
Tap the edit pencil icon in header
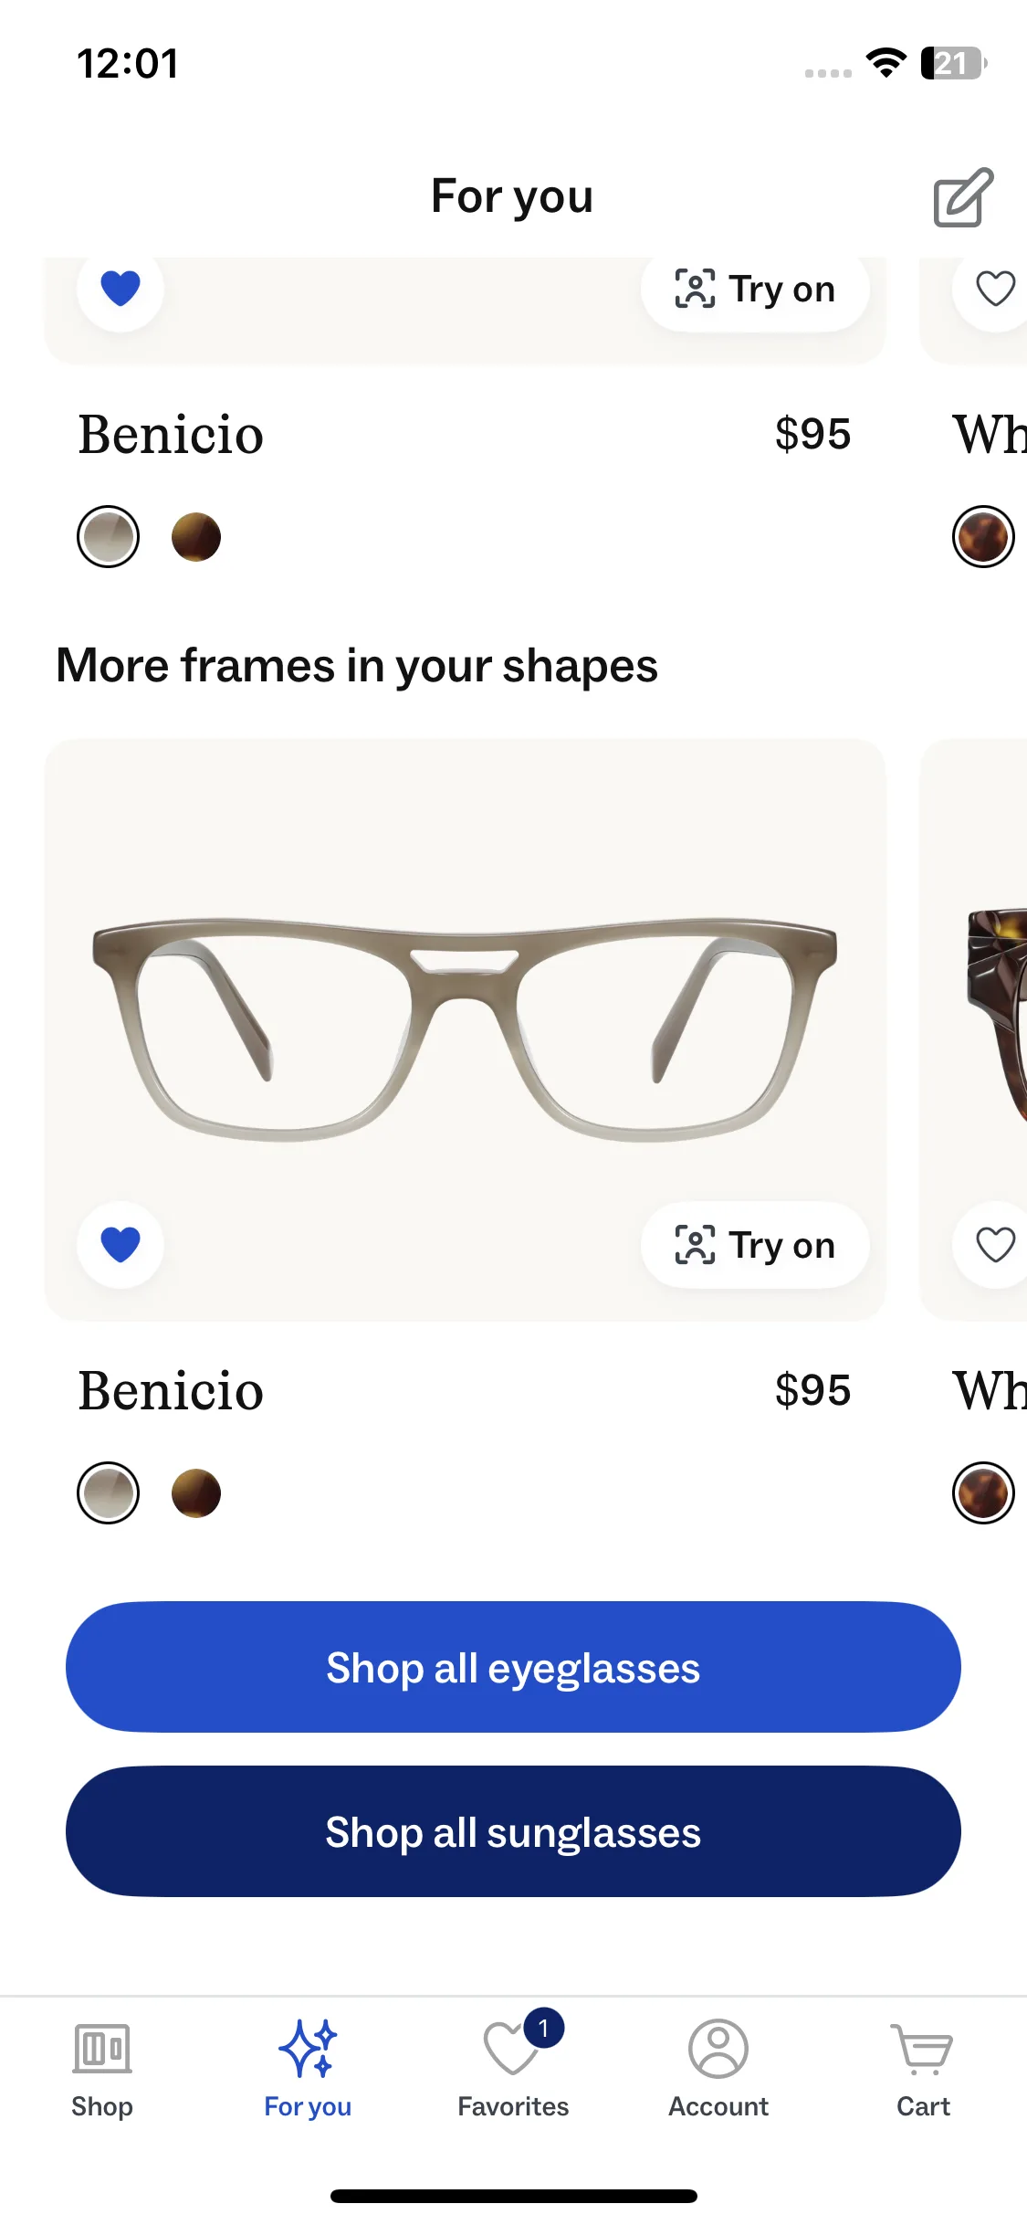click(962, 196)
